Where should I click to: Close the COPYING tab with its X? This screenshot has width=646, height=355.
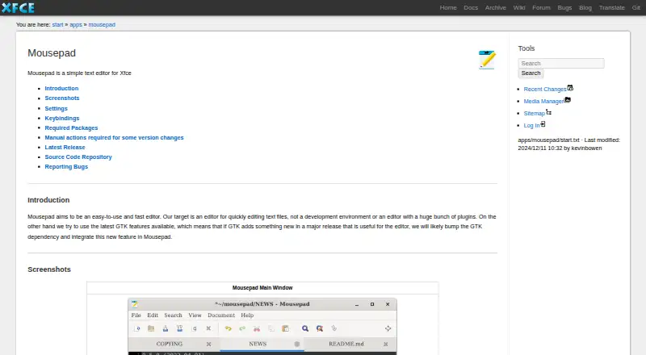tap(209, 344)
